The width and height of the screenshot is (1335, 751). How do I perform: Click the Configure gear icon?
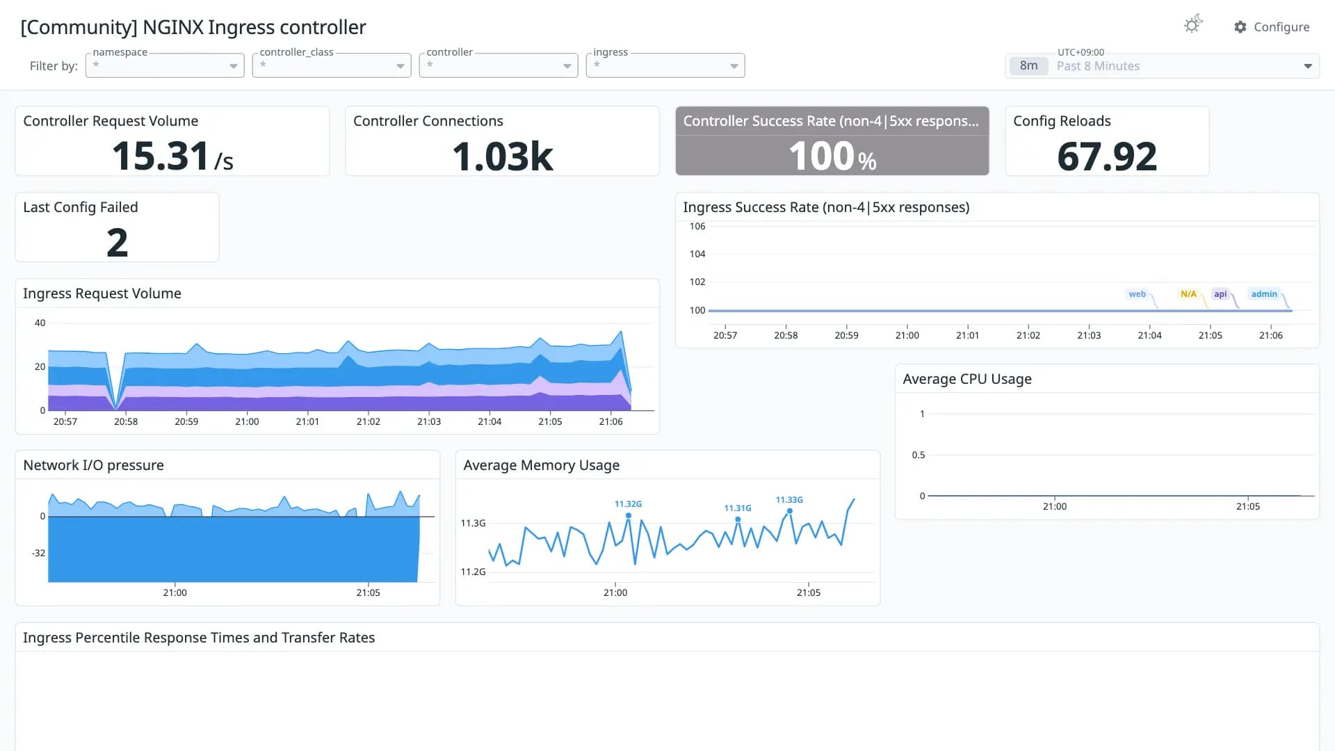[x=1240, y=27]
